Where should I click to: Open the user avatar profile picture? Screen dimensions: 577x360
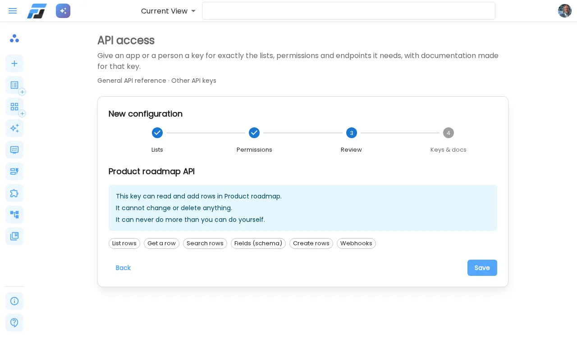pos(565,11)
